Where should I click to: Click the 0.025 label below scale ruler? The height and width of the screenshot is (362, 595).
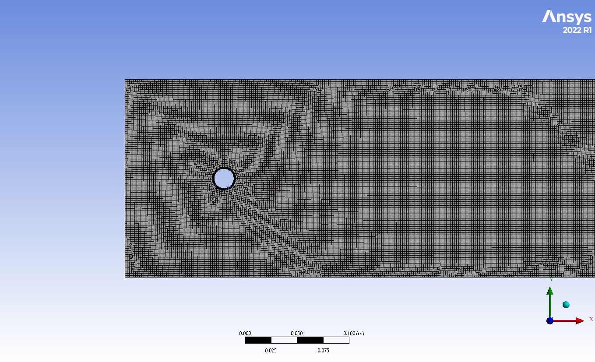click(271, 350)
